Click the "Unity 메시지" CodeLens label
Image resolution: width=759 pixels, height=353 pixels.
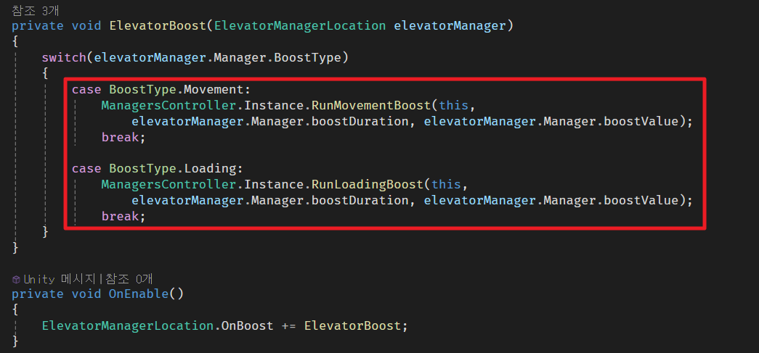pos(62,279)
